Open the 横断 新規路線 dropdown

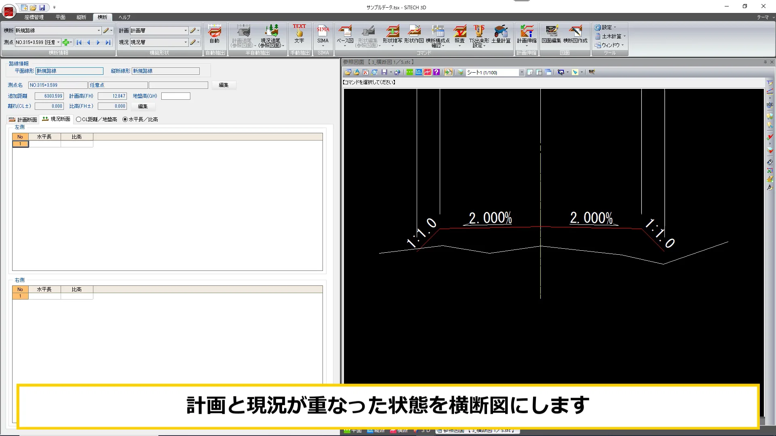click(98, 31)
